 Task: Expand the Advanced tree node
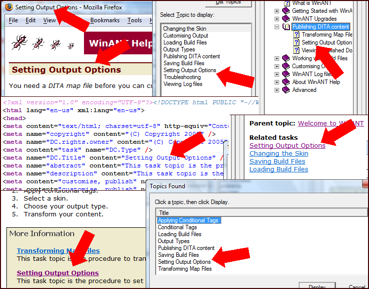277,90
